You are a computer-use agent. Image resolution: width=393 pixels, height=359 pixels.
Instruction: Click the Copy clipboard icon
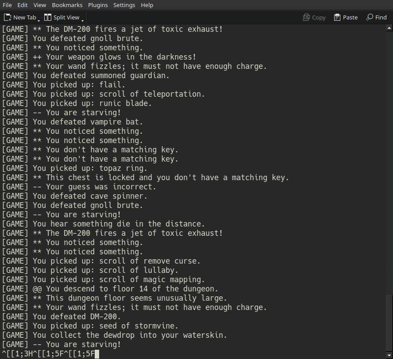click(306, 17)
